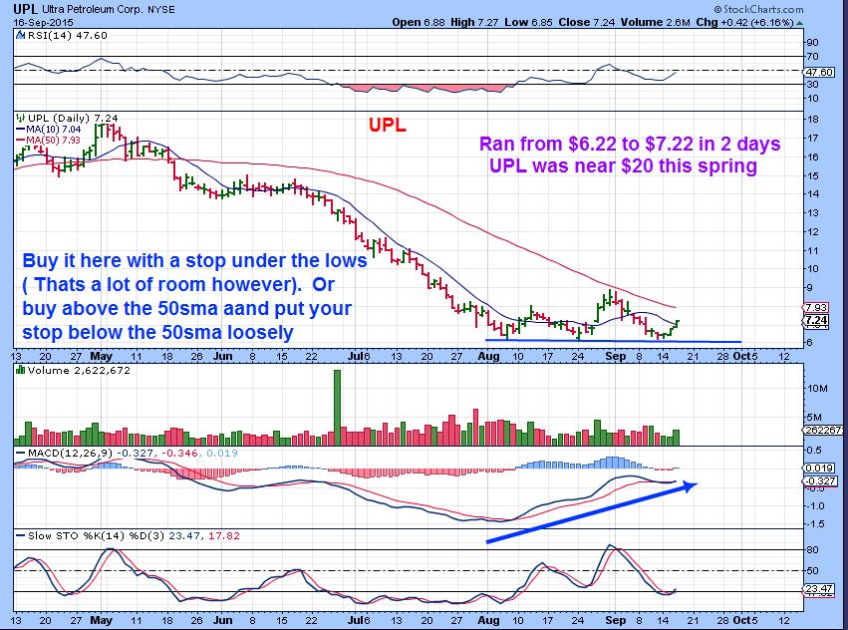Click the -0.327 MACD value tag on right

pos(820,480)
